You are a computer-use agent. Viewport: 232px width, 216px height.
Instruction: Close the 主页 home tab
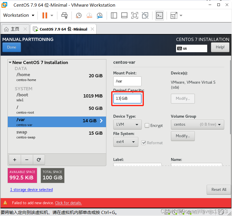(25, 29)
